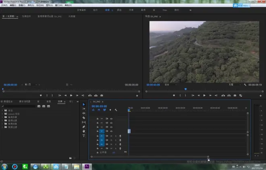Screen dimensions: 266x170
Task: Open the Window (W) menu
Action: 59,5
